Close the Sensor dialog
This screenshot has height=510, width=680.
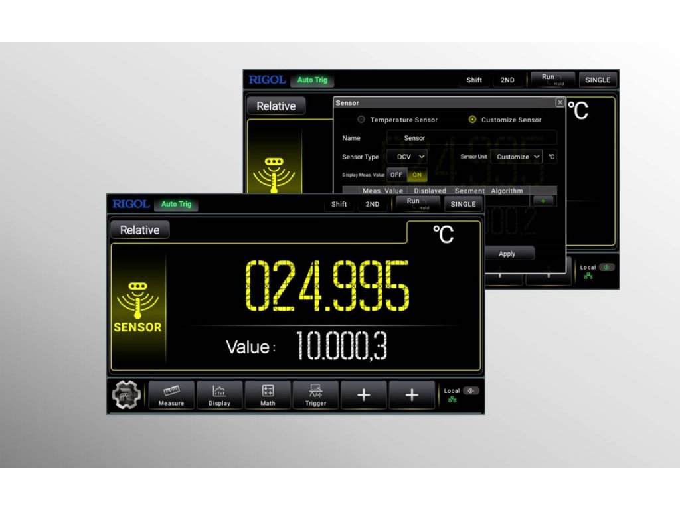[x=560, y=102]
